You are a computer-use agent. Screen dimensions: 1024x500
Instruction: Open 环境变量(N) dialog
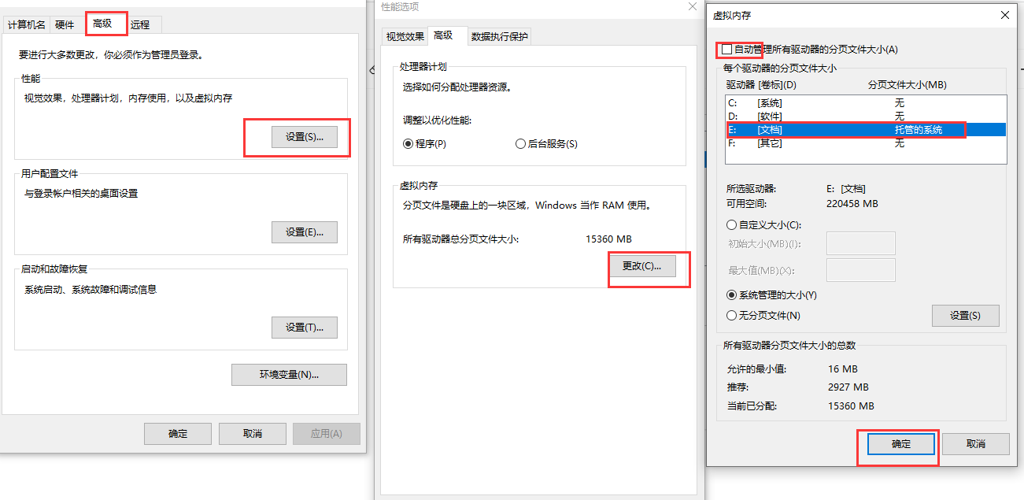(x=289, y=375)
